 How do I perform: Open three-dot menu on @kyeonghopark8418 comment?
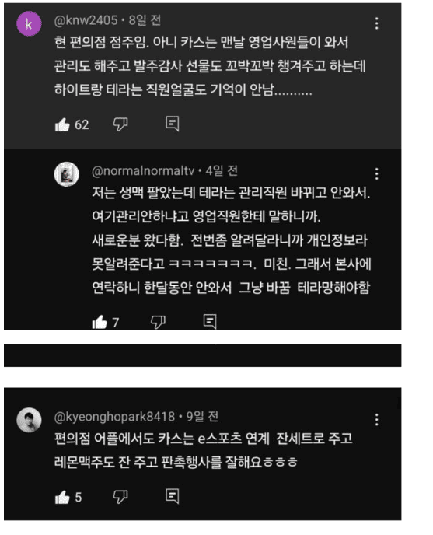[x=376, y=419]
